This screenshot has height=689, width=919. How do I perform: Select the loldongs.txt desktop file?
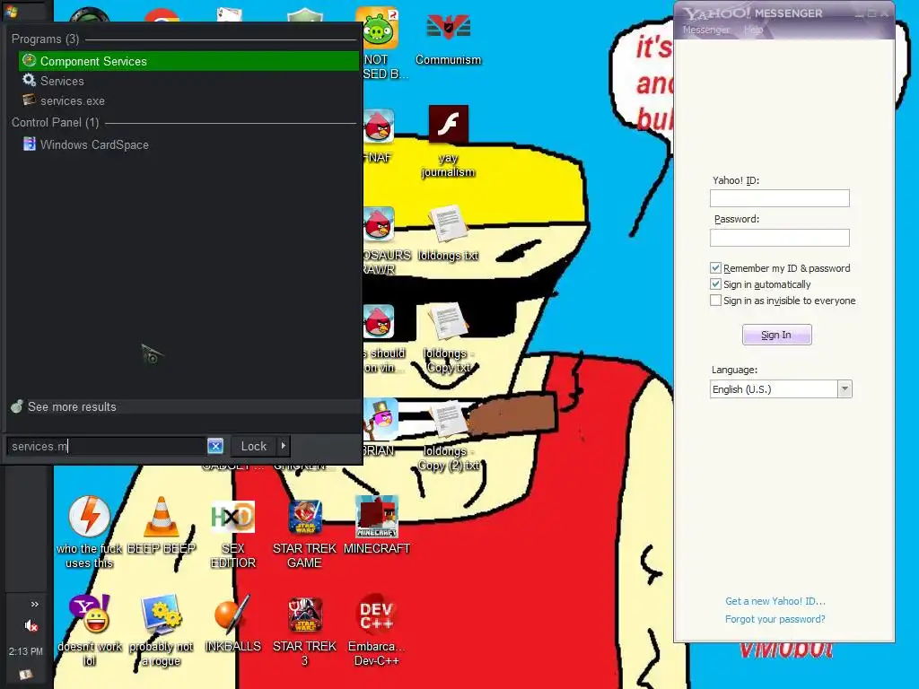click(449, 232)
